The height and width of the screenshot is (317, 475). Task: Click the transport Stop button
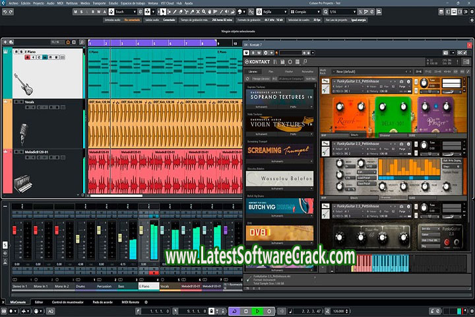coord(246,311)
